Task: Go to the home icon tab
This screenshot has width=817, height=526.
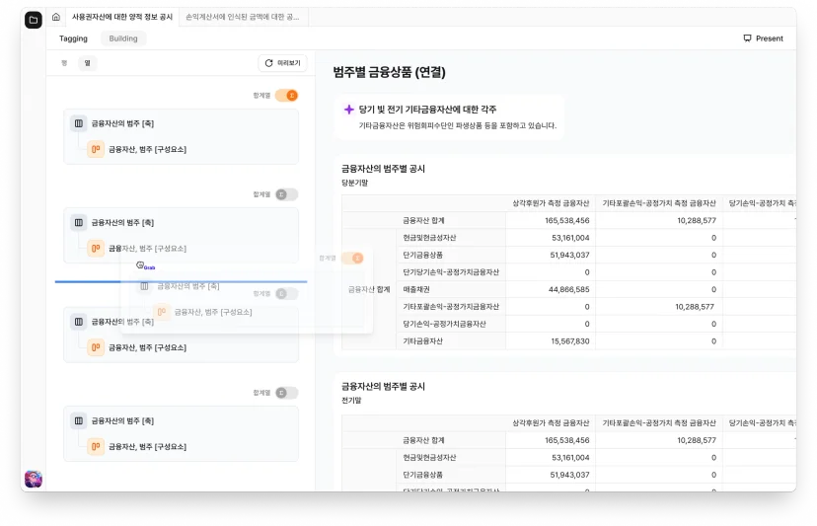Action: coord(56,17)
